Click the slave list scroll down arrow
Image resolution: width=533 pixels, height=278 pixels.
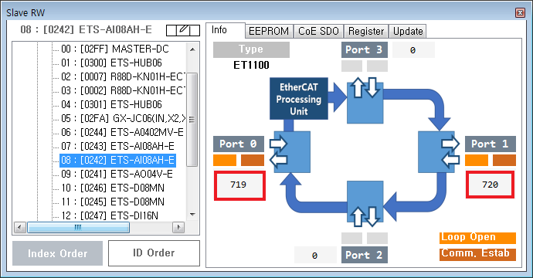point(193,215)
